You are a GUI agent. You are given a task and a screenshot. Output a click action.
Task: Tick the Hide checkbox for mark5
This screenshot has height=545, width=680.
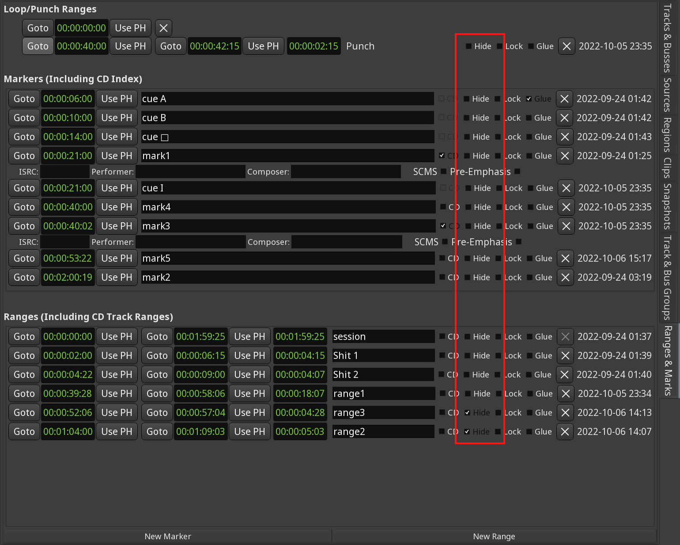coord(467,259)
